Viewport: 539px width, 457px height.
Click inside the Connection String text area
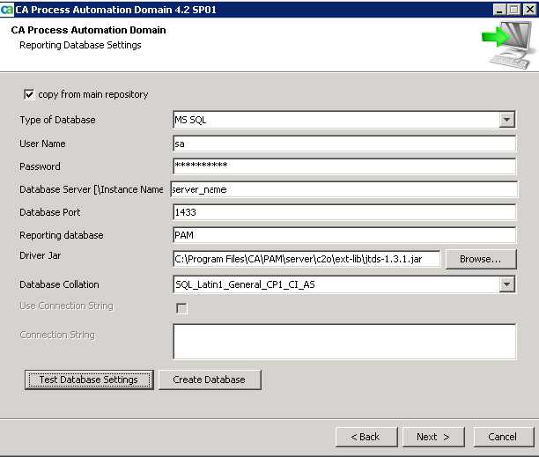[x=343, y=342]
